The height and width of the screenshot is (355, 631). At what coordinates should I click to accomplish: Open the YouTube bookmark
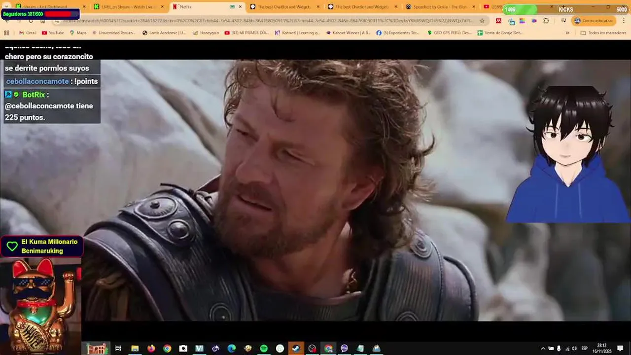tap(53, 33)
